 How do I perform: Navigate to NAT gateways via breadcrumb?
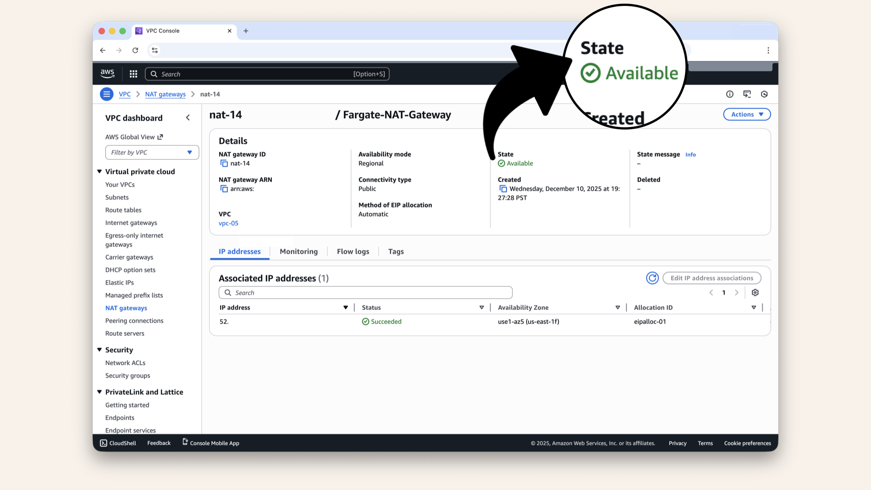[x=165, y=94]
